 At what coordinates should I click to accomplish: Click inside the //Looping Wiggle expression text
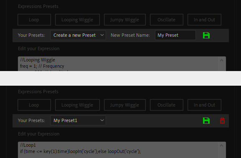pos(38,60)
